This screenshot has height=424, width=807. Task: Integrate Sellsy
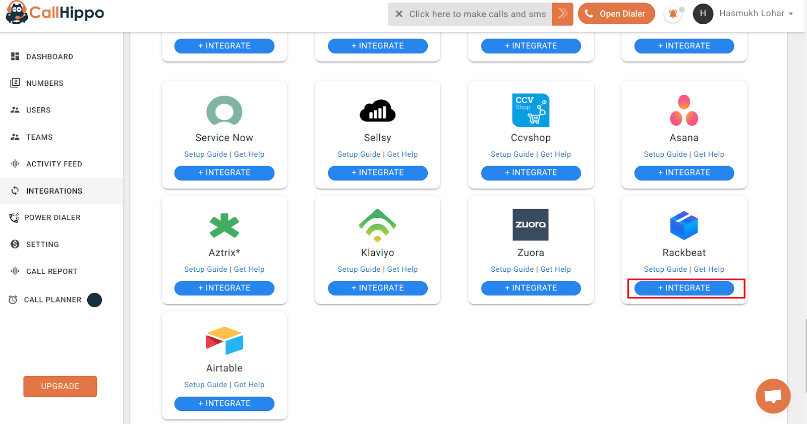click(378, 173)
